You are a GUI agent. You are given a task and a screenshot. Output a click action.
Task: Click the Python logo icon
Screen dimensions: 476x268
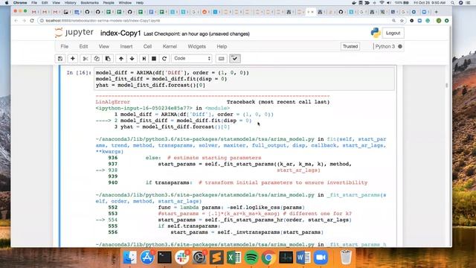point(376,33)
